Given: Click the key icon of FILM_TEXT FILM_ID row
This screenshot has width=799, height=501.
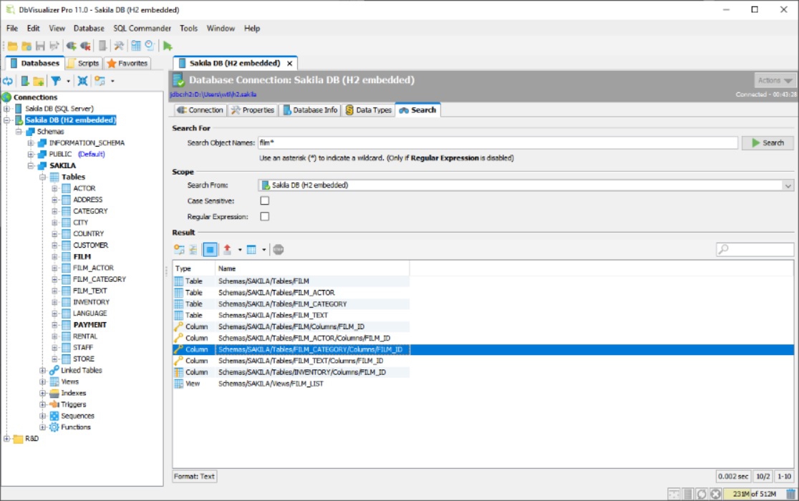Looking at the screenshot, I should [178, 361].
